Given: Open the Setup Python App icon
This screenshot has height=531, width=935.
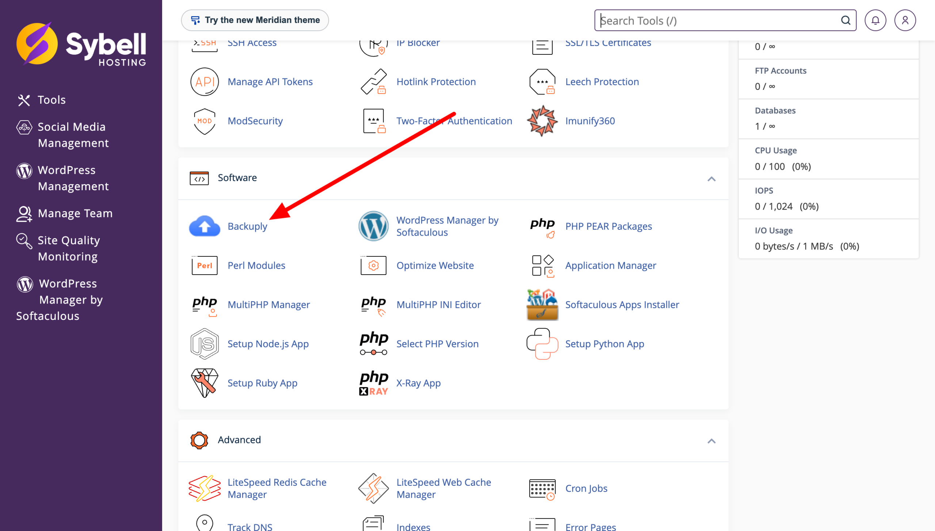Looking at the screenshot, I should (542, 344).
